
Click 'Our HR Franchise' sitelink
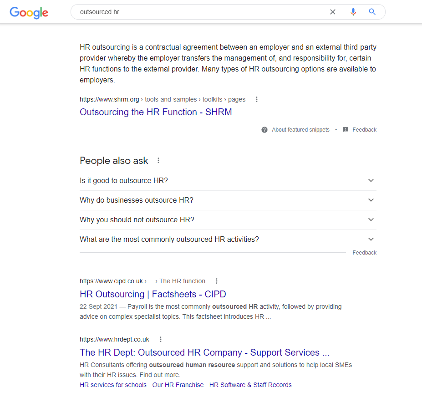pos(178,385)
